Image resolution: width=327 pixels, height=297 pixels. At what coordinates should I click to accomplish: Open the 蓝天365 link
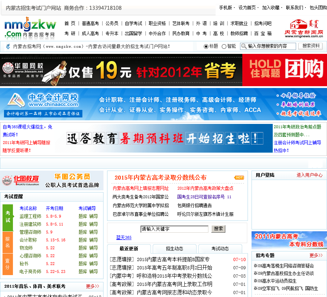click(124, 237)
